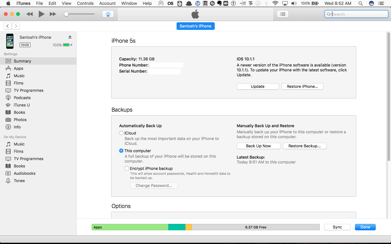This screenshot has width=391, height=244.
Task: Open TV Programmes under On My Device
Action: click(38, 159)
